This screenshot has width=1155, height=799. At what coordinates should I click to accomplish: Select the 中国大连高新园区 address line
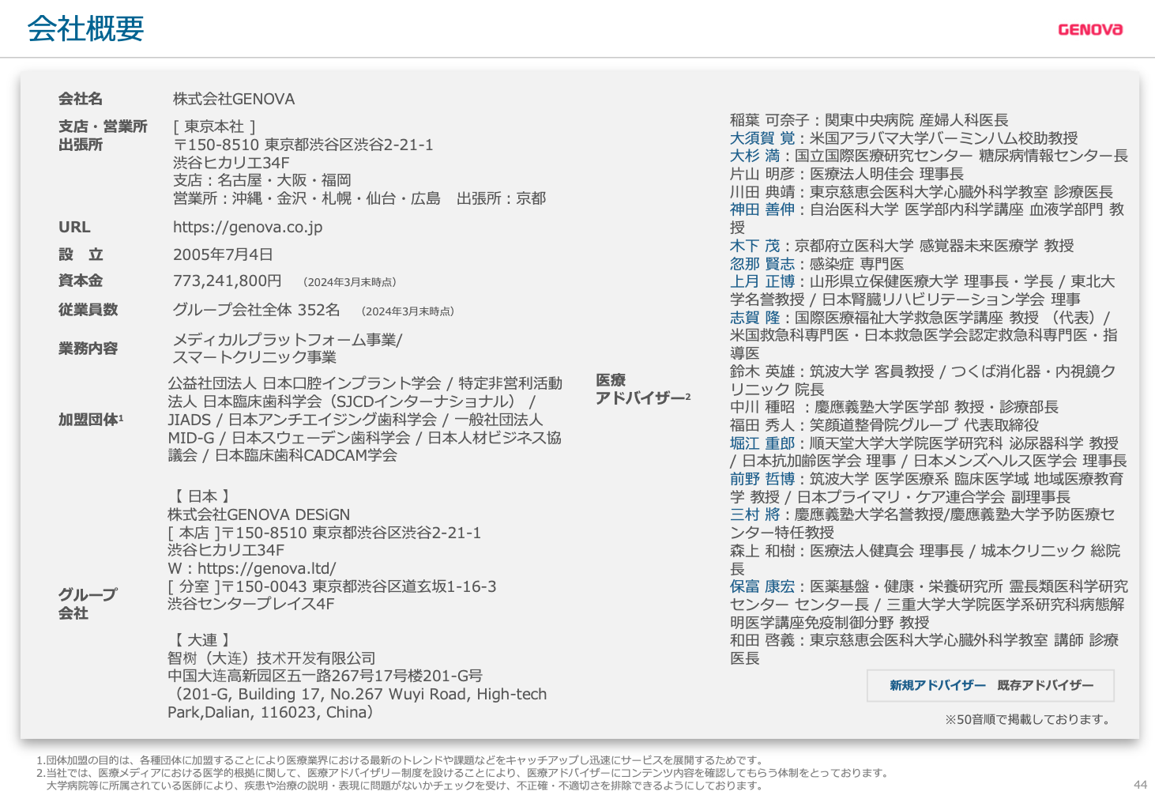[x=325, y=676]
